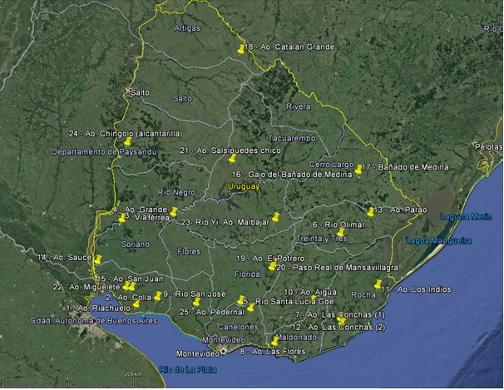The width and height of the screenshot is (504, 390).
Task: Click the 25 - Ao. Pedernal pushpin
Action: [197, 302]
